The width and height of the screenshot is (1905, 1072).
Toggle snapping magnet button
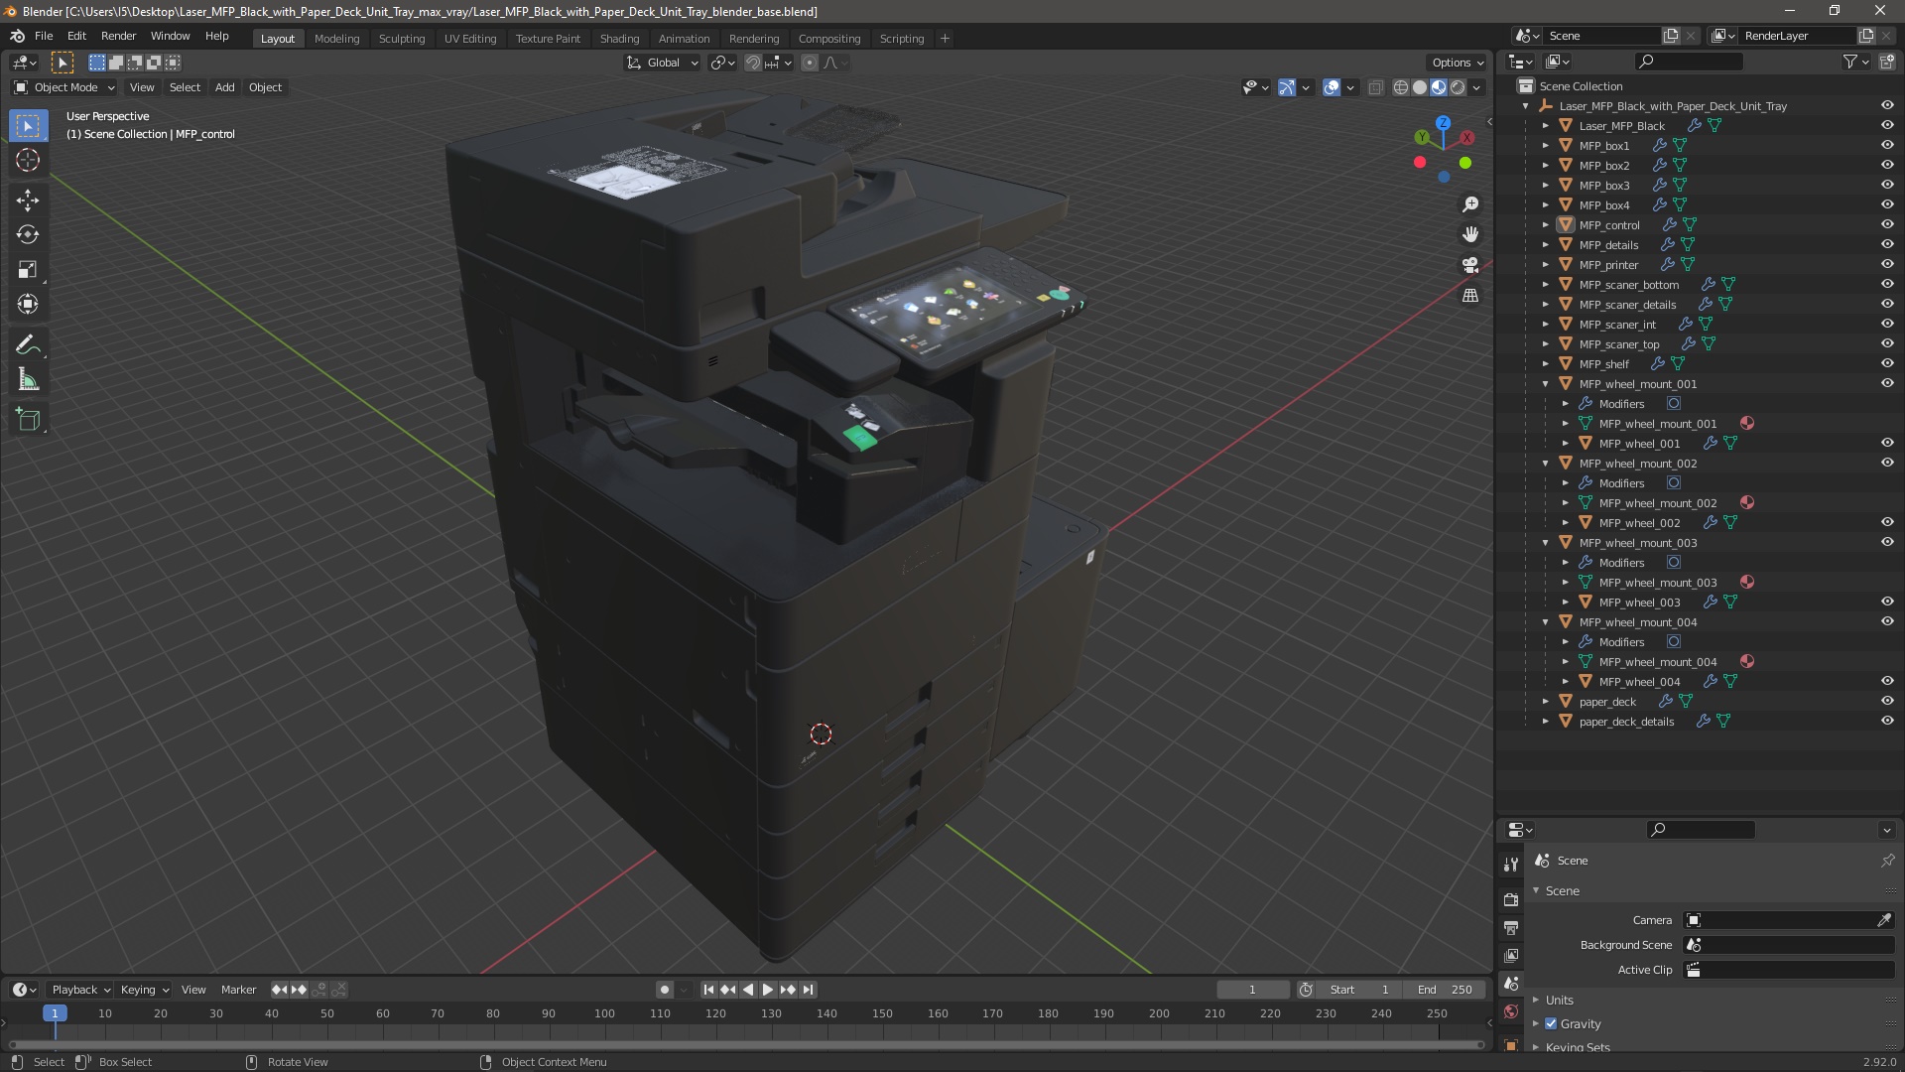click(x=753, y=63)
